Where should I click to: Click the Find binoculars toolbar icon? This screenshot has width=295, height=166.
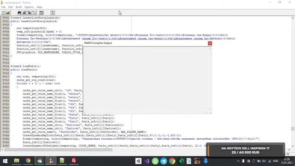tap(19, 12)
